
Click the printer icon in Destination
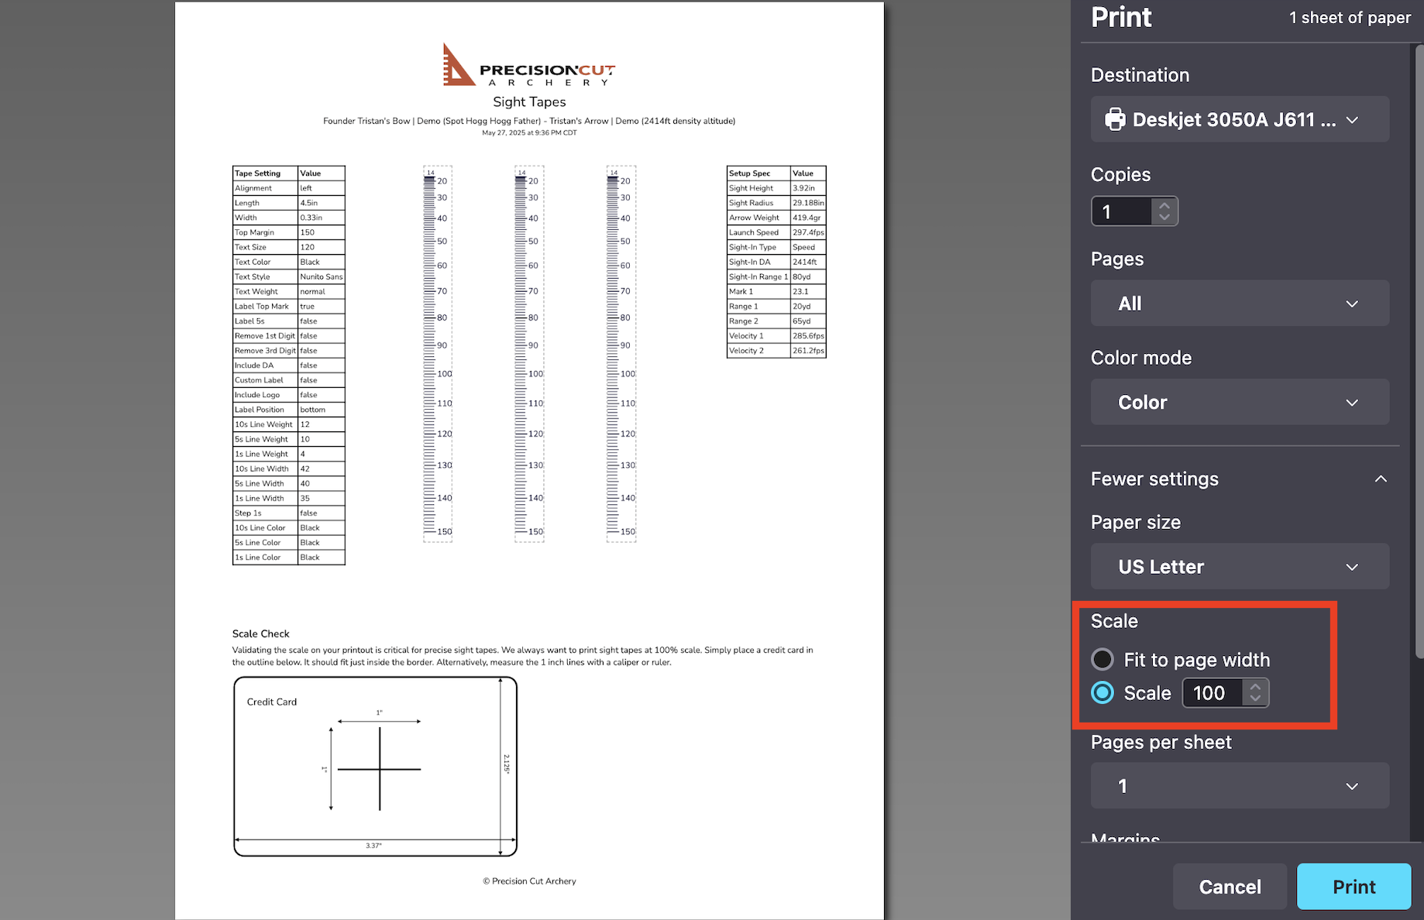point(1115,119)
